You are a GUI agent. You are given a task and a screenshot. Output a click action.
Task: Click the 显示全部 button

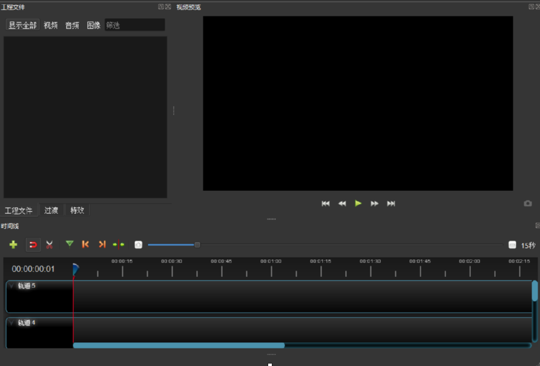tap(22, 25)
